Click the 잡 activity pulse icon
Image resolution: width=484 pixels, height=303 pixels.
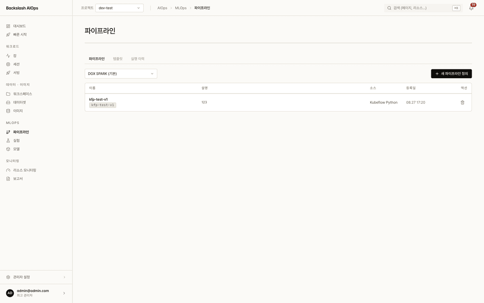pyautogui.click(x=8, y=56)
